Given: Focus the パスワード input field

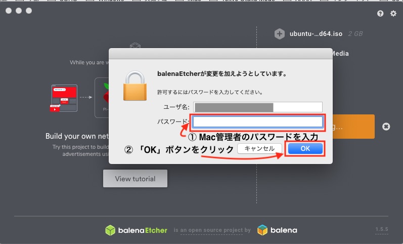Looking at the screenshot, I should 258,121.
